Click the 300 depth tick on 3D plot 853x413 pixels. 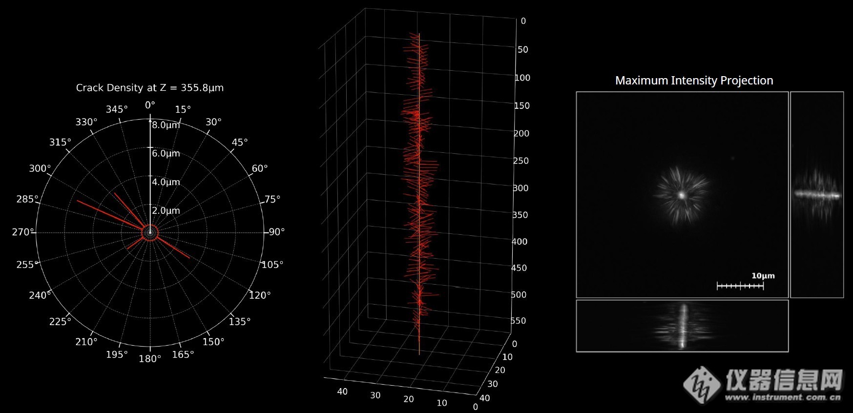(520, 188)
